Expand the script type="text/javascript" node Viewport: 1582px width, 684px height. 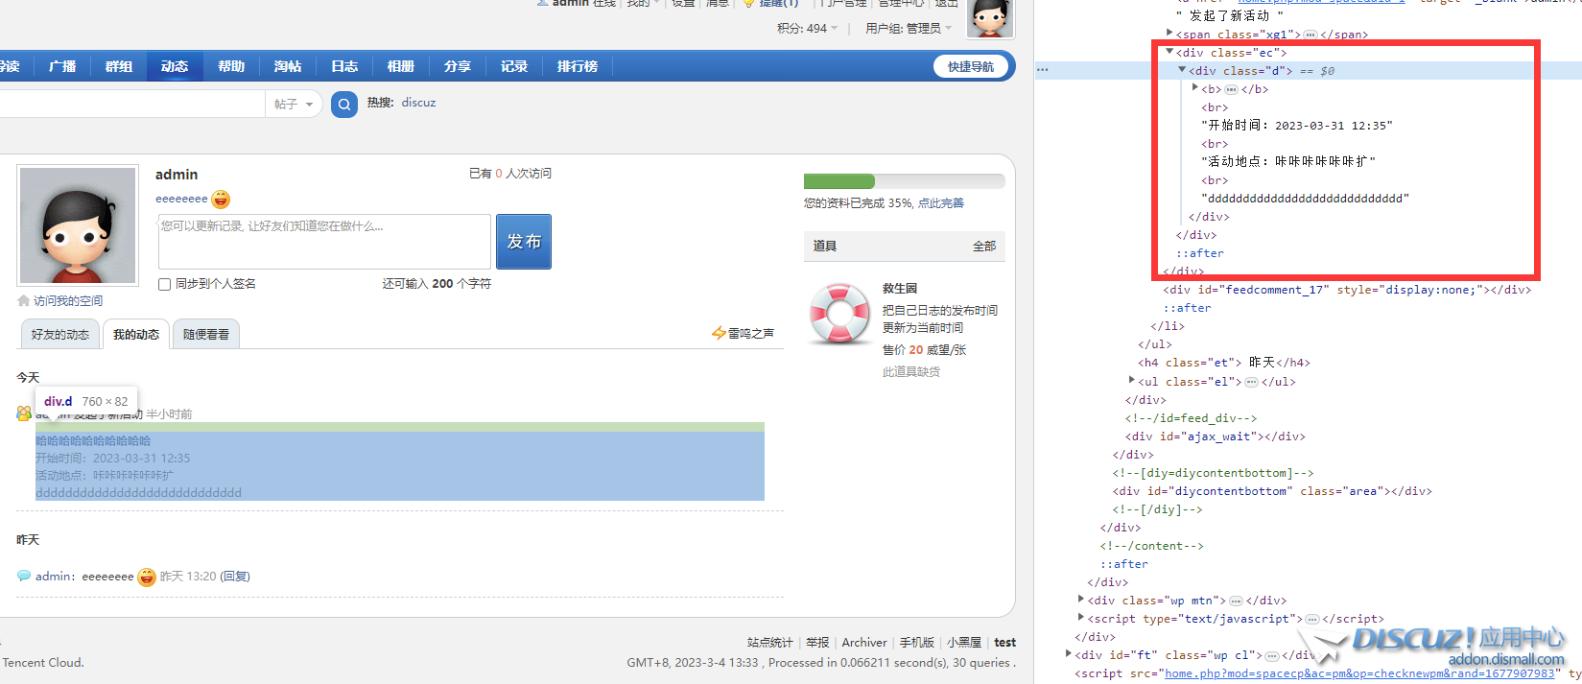click(x=1081, y=618)
